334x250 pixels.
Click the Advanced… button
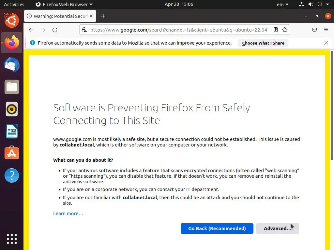[277, 229]
